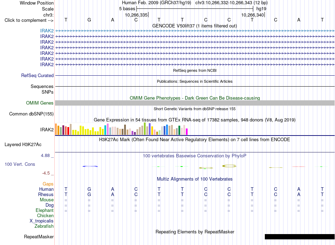Image resolution: width=335 pixels, height=245 pixels.
Task: Click the Dog species label
Action: pos(50,205)
